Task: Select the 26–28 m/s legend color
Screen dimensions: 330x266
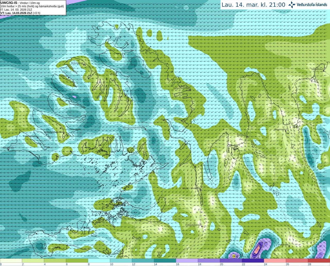Action: 297,261
